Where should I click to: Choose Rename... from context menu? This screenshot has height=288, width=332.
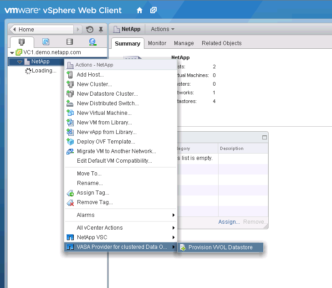[x=121, y=183]
